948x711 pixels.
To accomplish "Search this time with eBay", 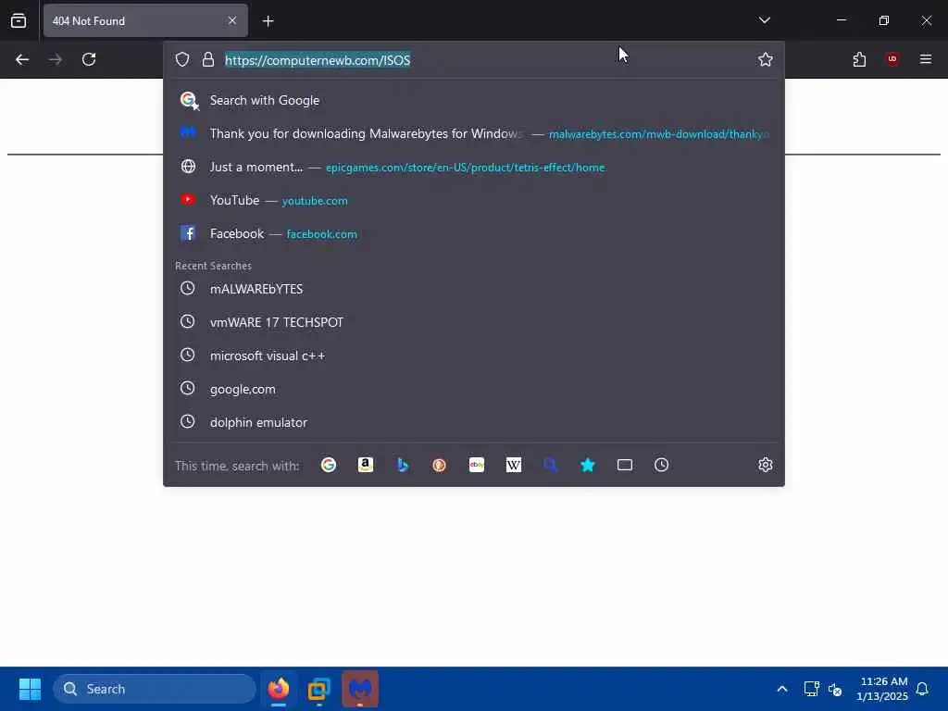I will tap(477, 465).
